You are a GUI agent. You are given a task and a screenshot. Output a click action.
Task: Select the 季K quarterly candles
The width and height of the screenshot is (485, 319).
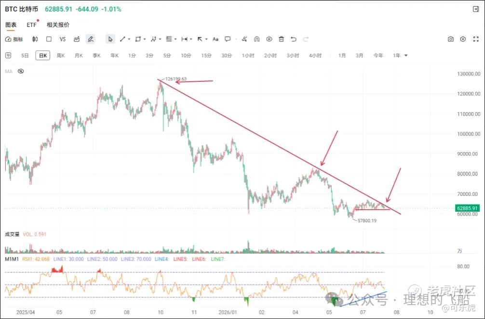(x=96, y=56)
